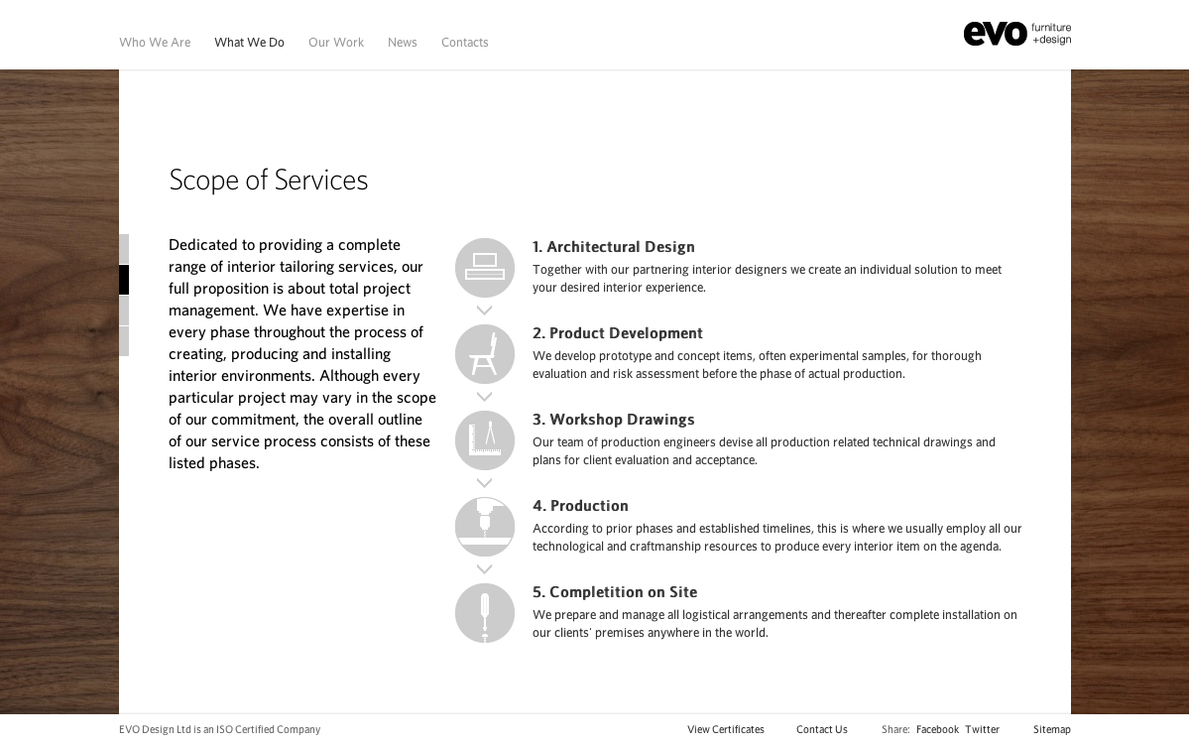Click the chevron below Architectural Design icon
The height and width of the screenshot is (744, 1189).
[x=484, y=310]
